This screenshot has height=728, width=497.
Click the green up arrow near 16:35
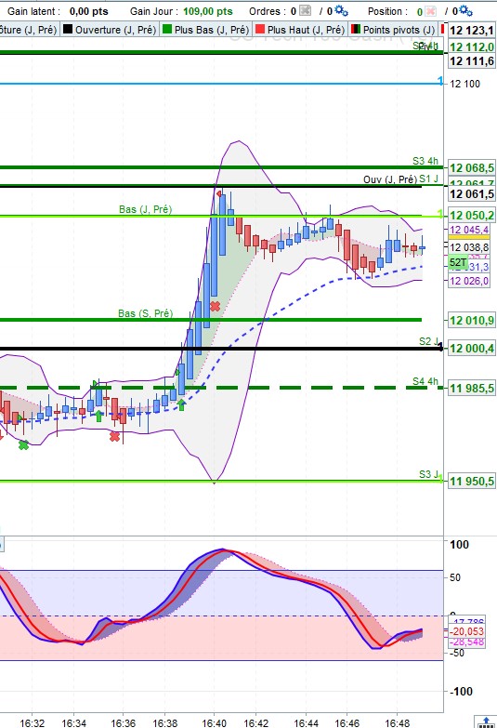[x=98, y=416]
